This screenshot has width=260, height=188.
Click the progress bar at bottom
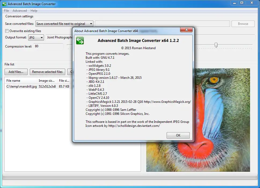130,177
